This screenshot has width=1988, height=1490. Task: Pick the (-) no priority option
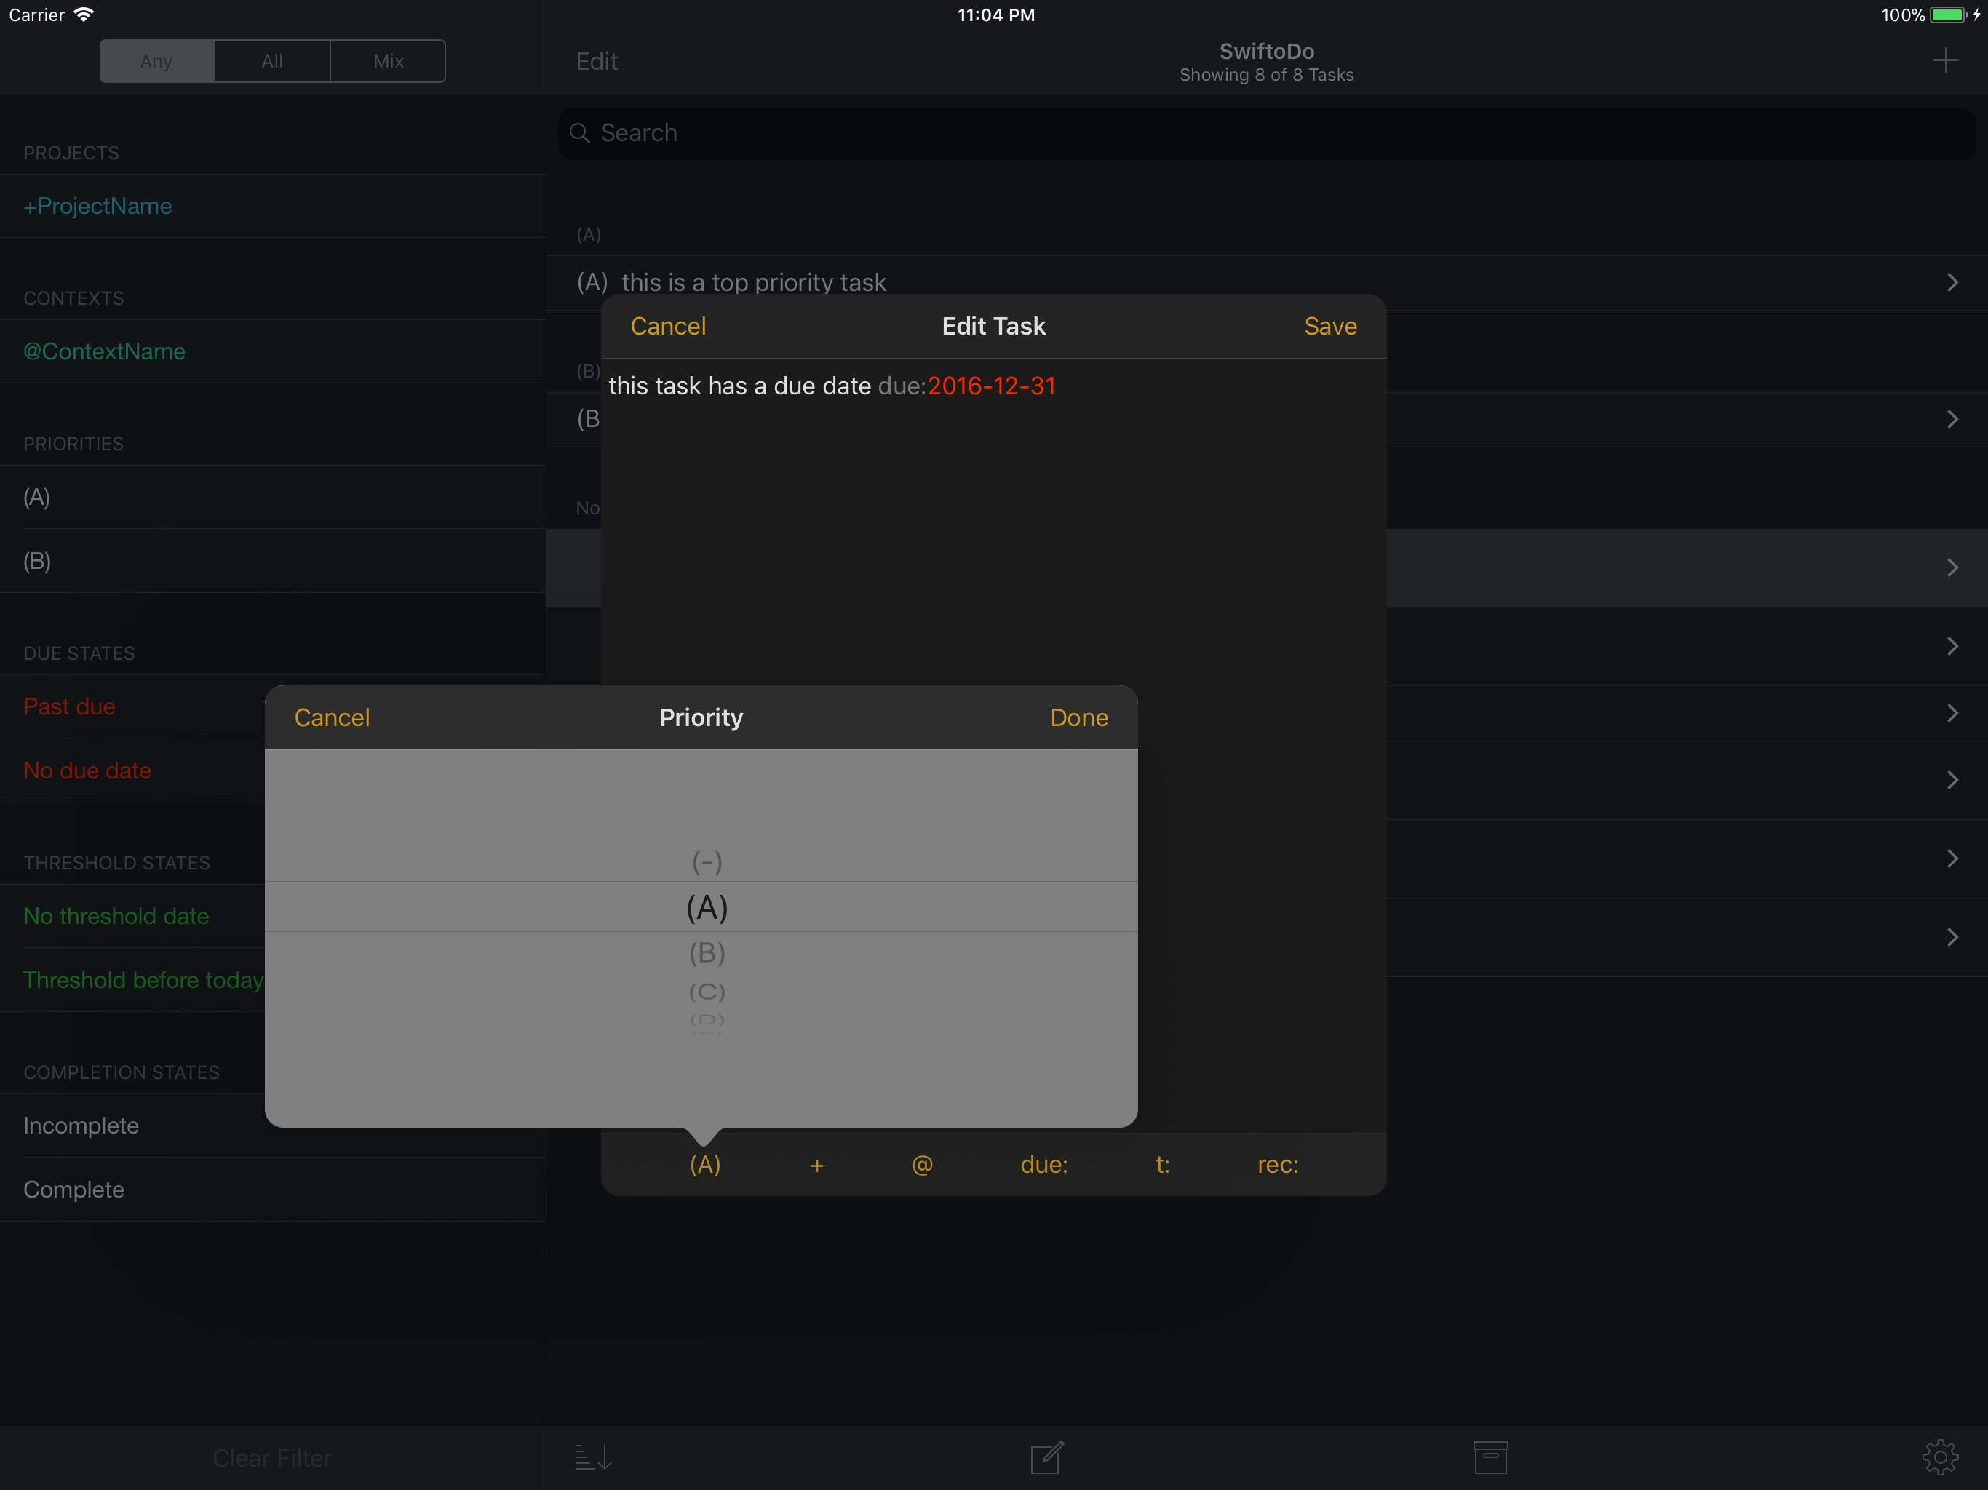pyautogui.click(x=707, y=862)
